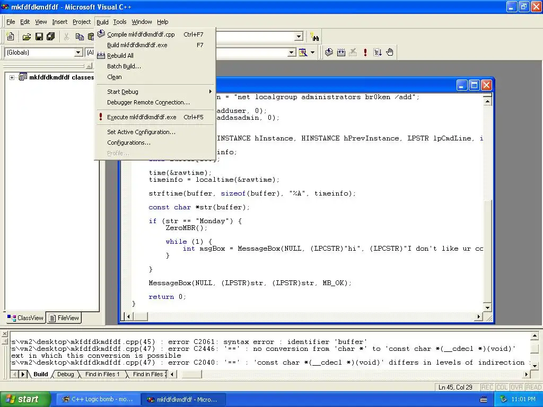Select Build output tab
This screenshot has width=543, height=407.
pyautogui.click(x=40, y=374)
